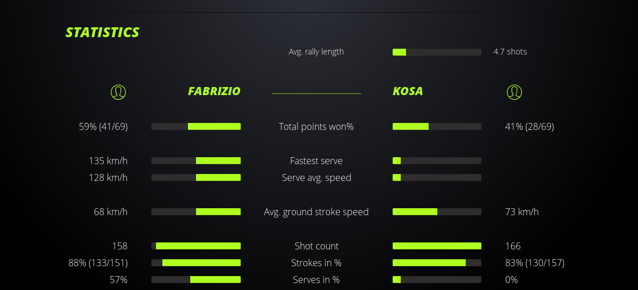Click Kosa's player profile icon
Screen dimensions: 638x290
click(x=514, y=92)
